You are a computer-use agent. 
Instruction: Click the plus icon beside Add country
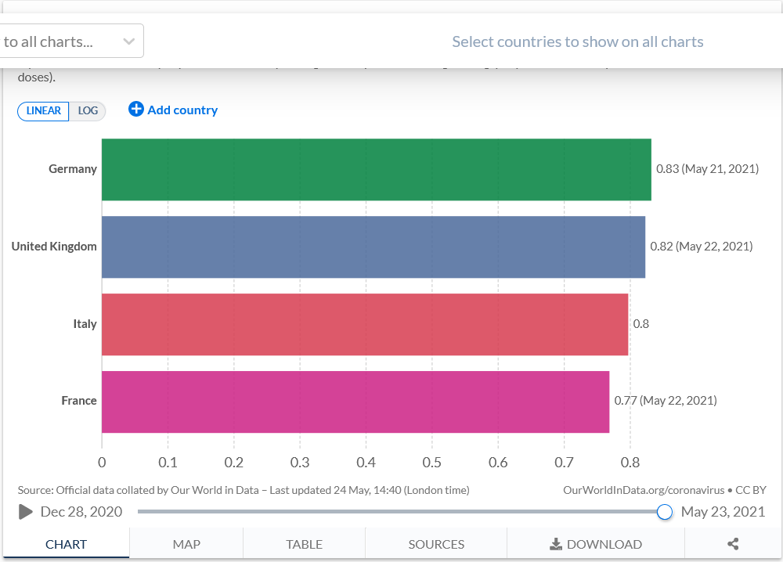point(136,110)
